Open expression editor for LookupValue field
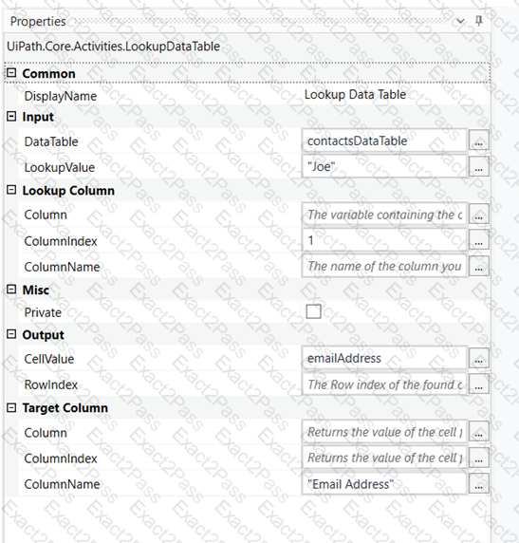Image resolution: width=519 pixels, height=543 pixels. (478, 166)
